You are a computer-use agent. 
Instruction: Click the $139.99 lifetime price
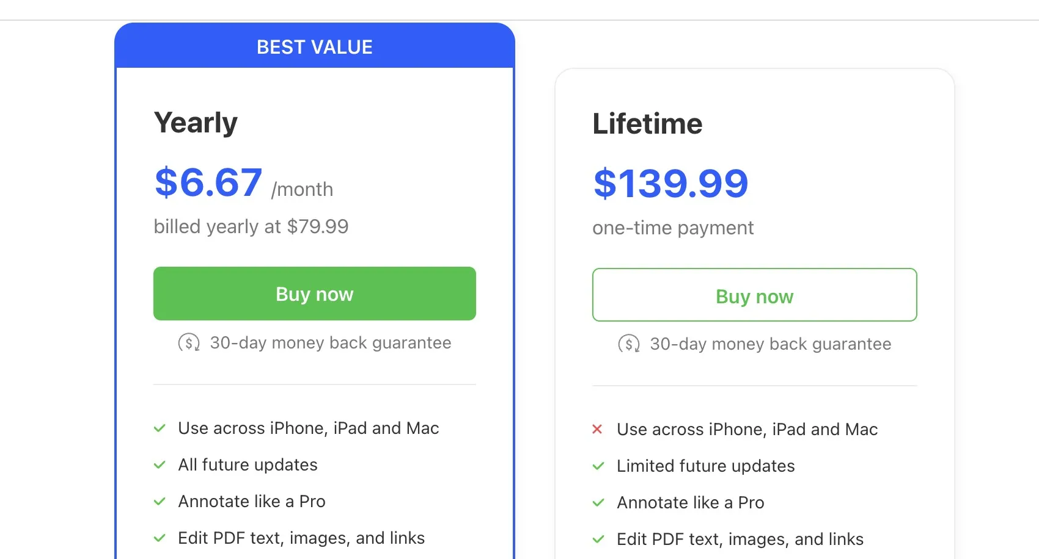[x=670, y=184]
